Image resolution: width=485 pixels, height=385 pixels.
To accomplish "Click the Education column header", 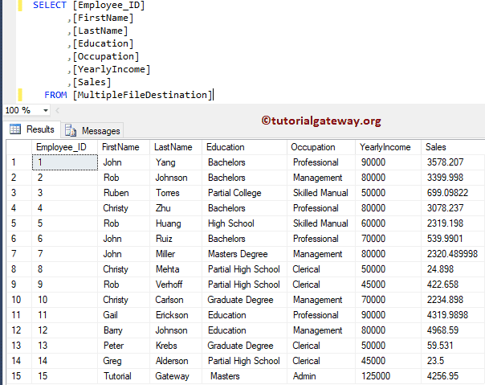I will 226,147.
